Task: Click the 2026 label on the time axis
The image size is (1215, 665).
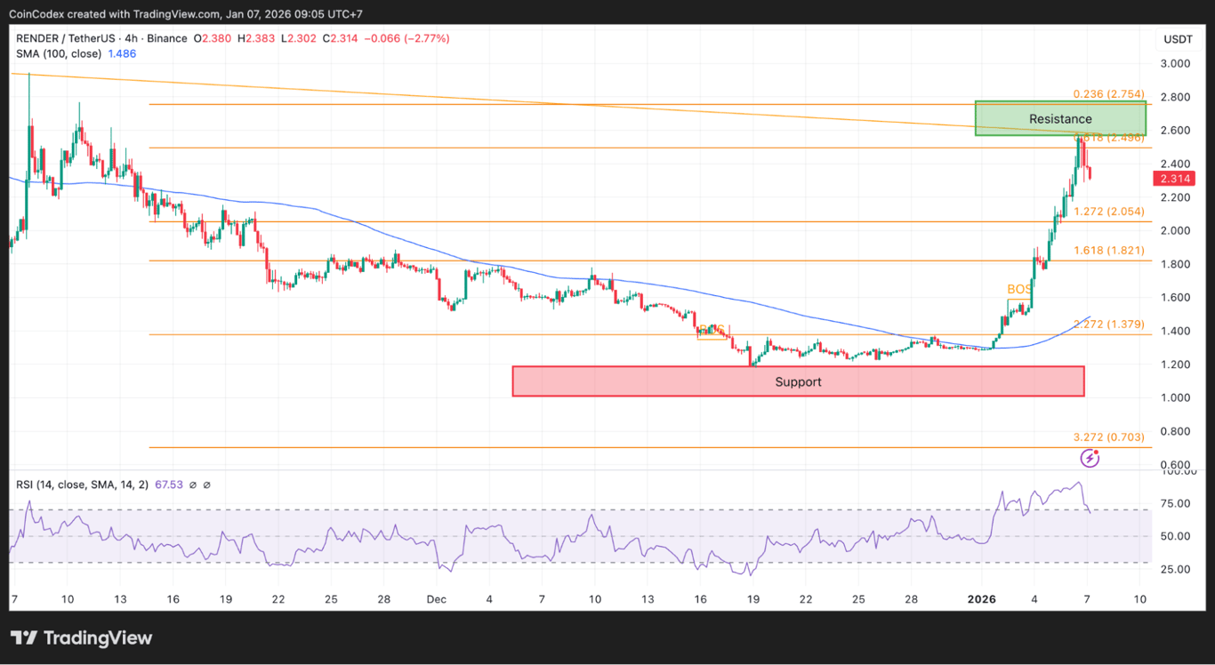Action: [982, 599]
